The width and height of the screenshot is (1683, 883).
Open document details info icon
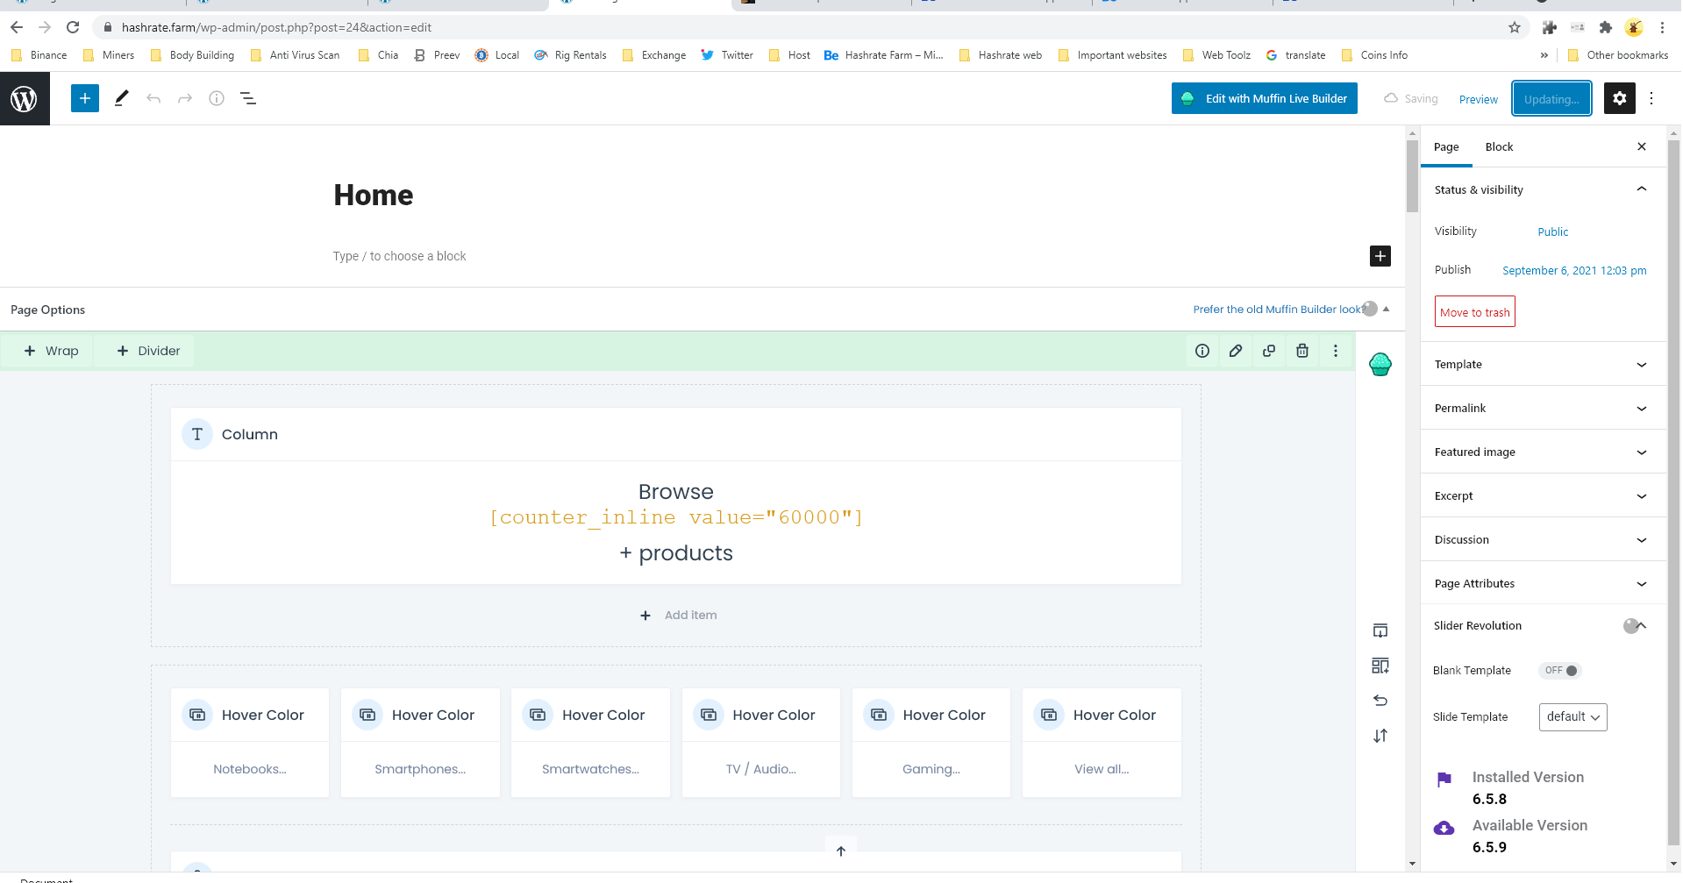click(x=217, y=98)
